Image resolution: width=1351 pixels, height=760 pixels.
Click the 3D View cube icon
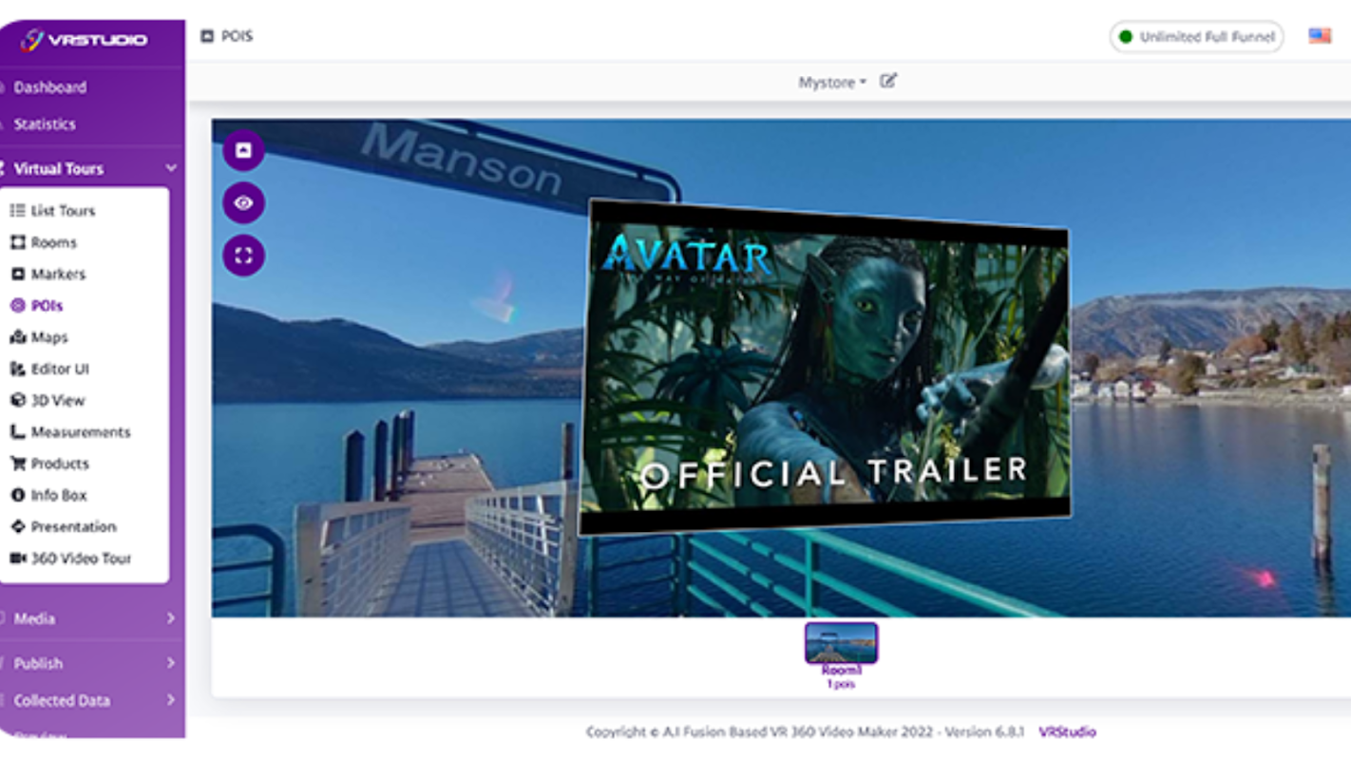(x=17, y=400)
